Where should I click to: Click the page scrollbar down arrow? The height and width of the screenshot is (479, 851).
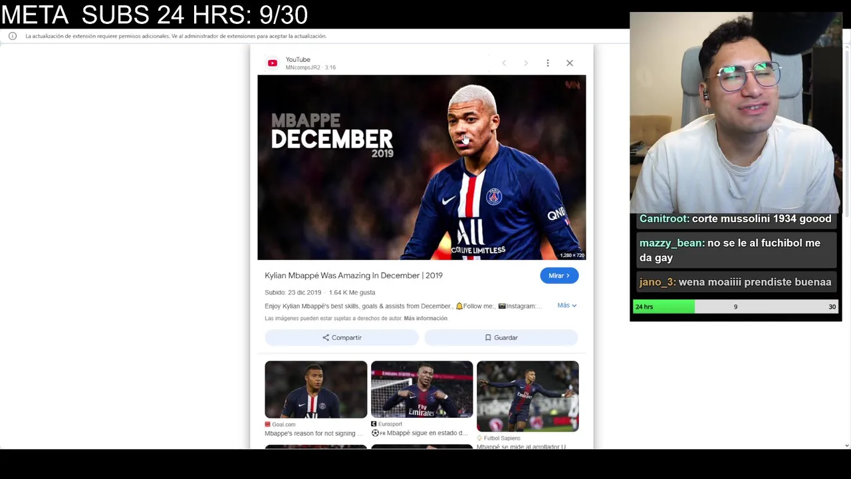846,445
